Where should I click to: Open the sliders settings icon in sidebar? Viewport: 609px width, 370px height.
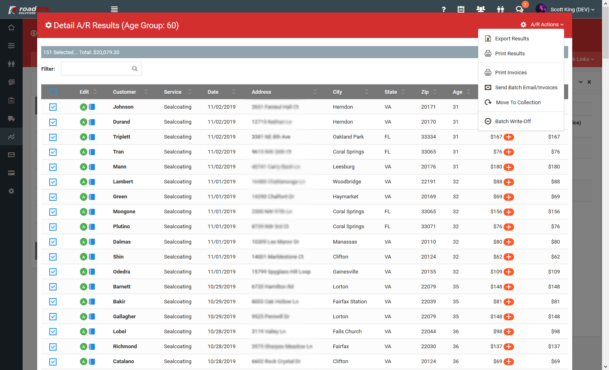(11, 46)
